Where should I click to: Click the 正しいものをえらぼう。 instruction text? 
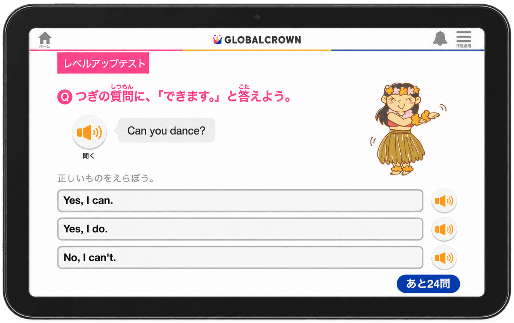click(106, 179)
